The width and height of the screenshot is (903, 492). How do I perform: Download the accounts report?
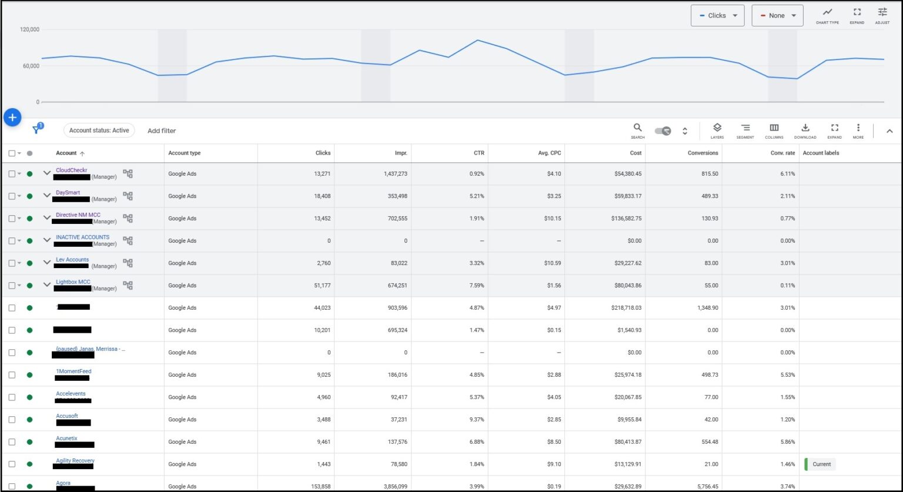[805, 130]
